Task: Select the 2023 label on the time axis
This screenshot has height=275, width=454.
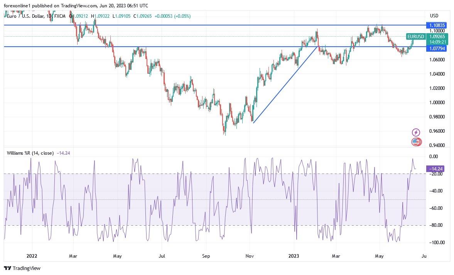Action: tap(294, 256)
